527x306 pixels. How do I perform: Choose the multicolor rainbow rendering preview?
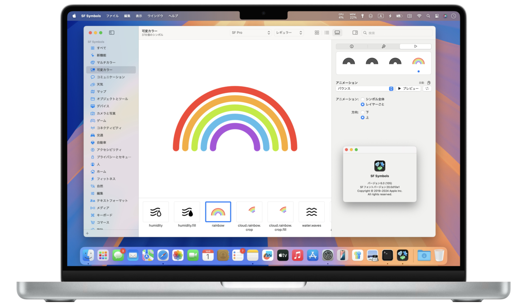[x=418, y=61]
